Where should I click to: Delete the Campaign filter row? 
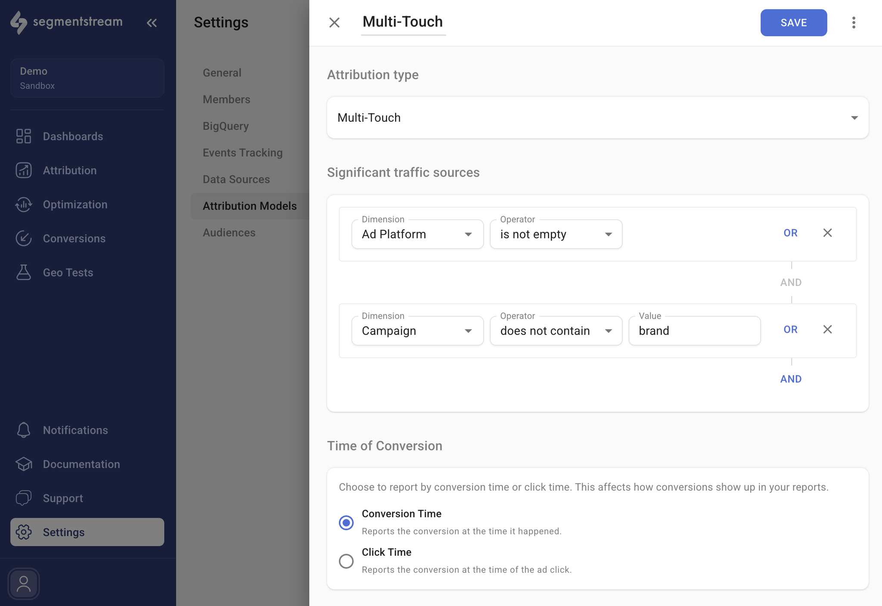click(x=827, y=329)
